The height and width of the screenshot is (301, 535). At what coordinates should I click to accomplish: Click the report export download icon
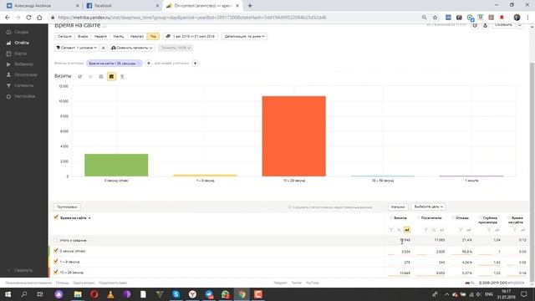click(x=485, y=26)
